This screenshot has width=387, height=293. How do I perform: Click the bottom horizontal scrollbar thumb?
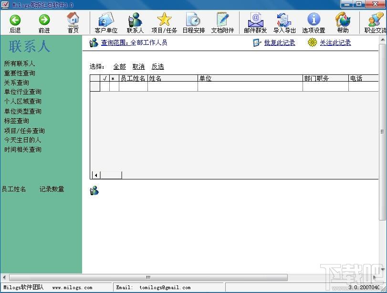[x=148, y=277]
